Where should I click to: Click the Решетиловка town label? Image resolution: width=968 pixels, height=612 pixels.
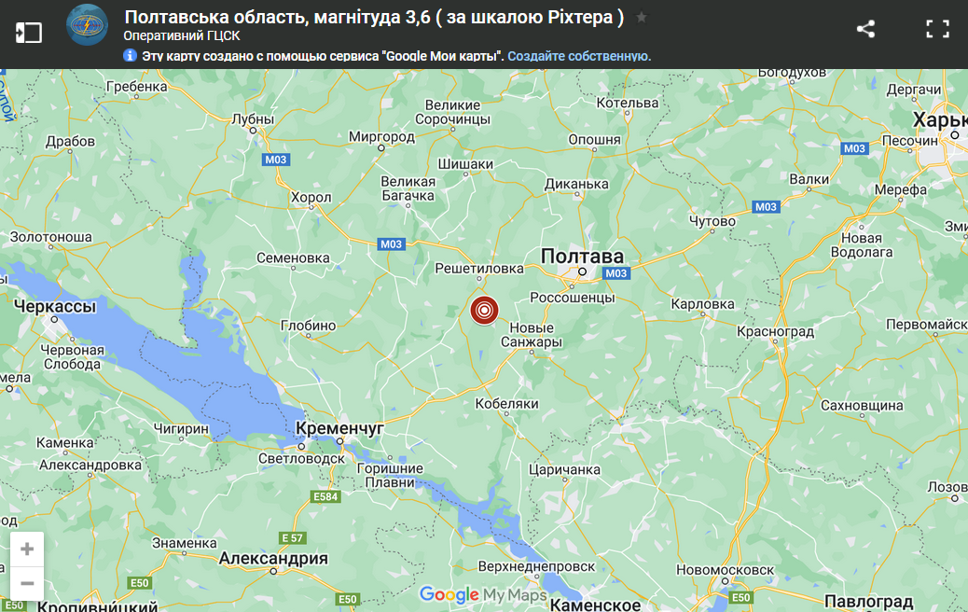pyautogui.click(x=479, y=269)
